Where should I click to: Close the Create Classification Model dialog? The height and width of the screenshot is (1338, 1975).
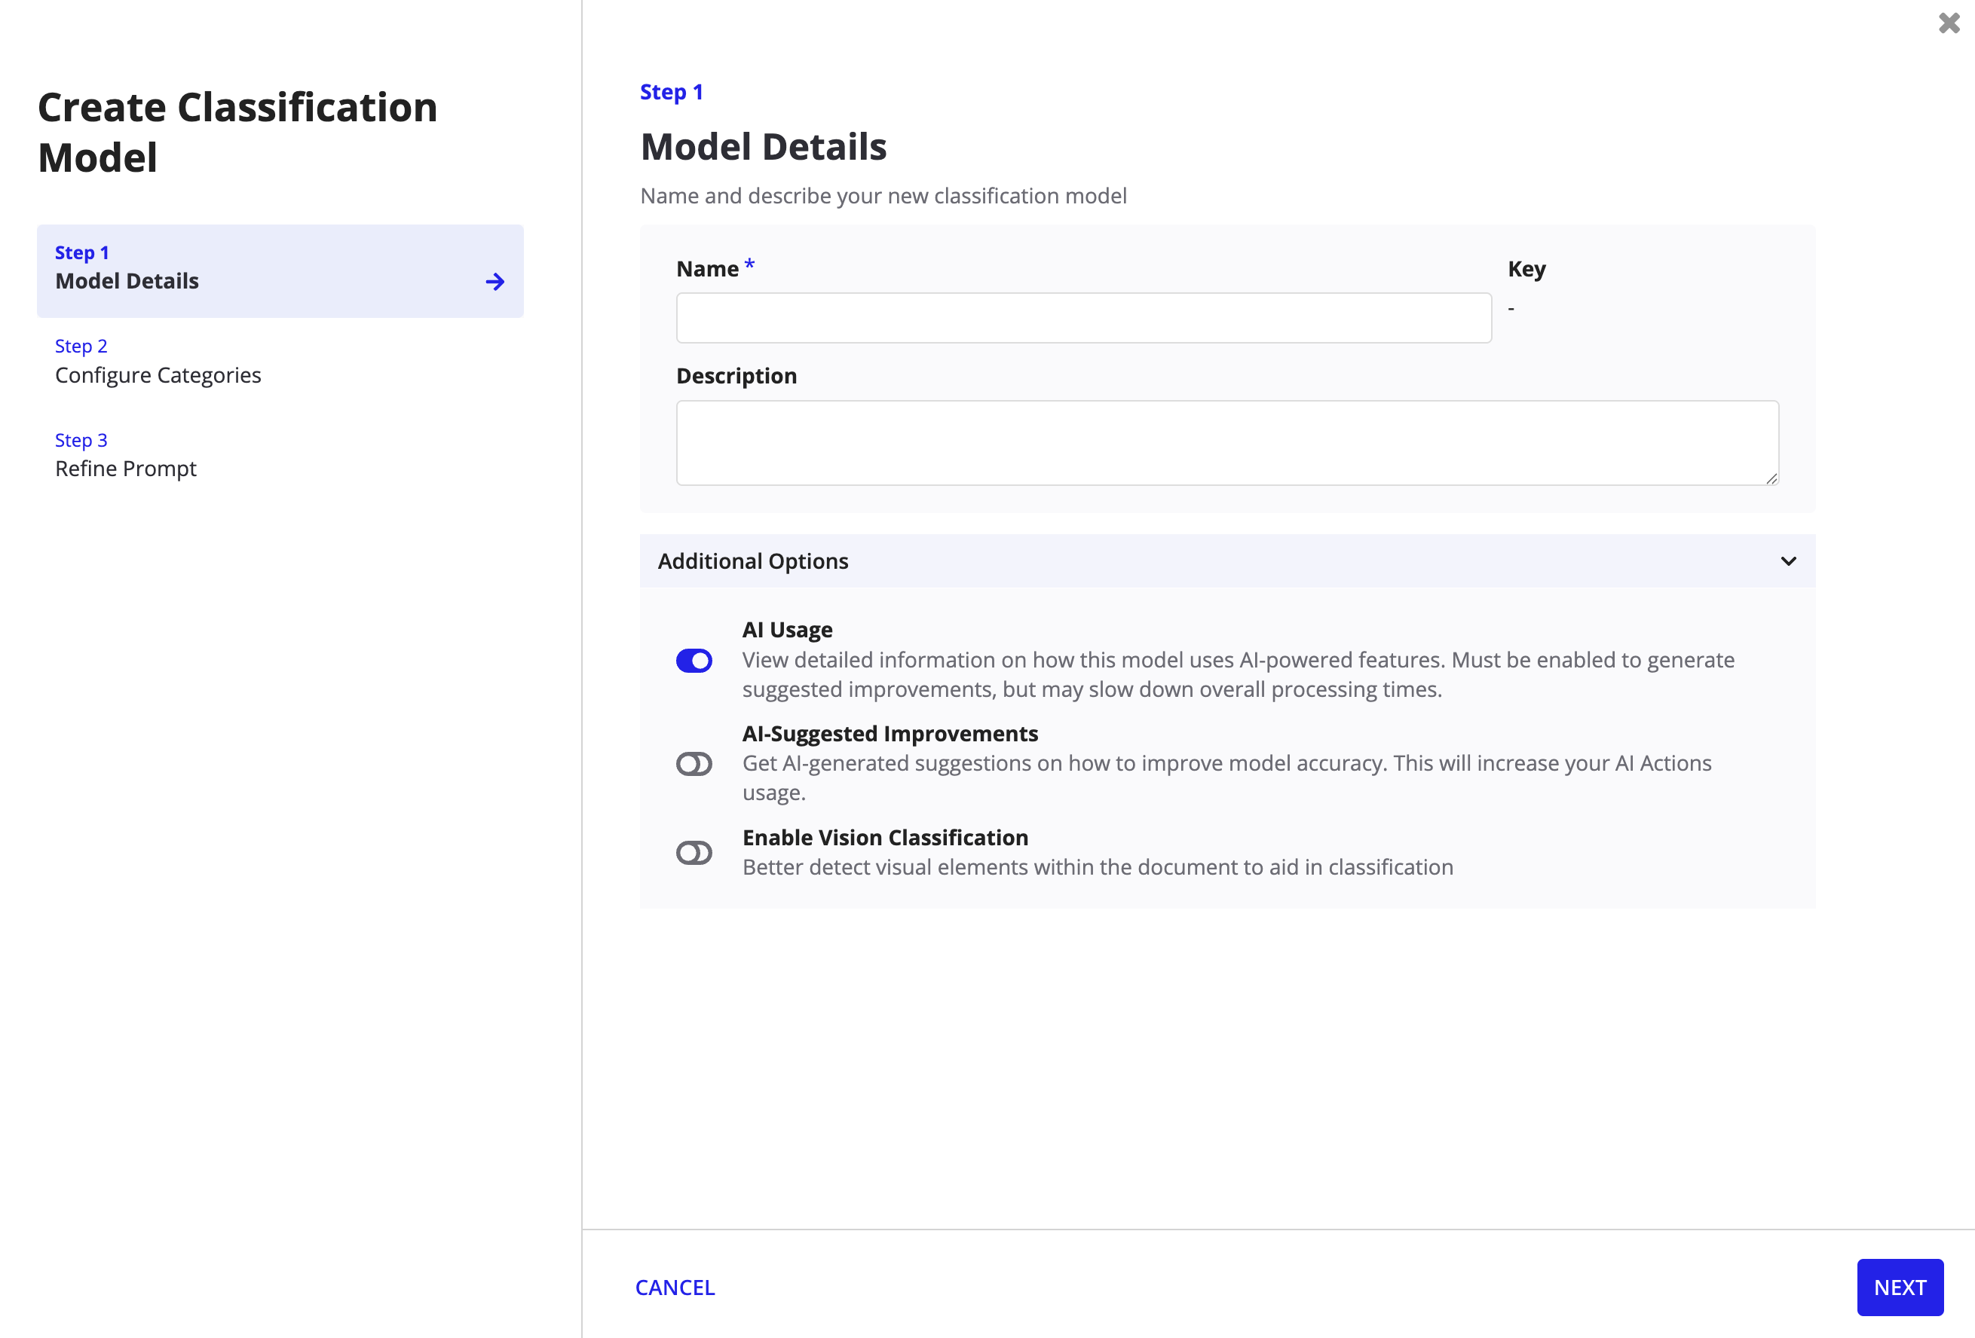(x=1949, y=23)
